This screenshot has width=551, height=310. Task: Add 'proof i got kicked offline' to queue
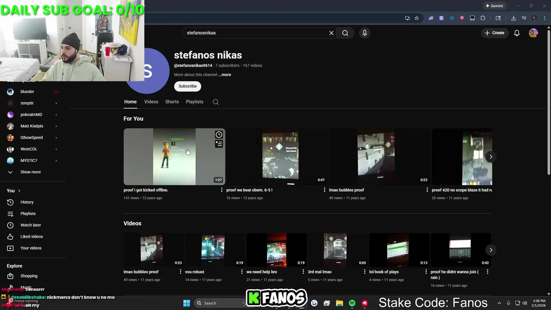219,144
